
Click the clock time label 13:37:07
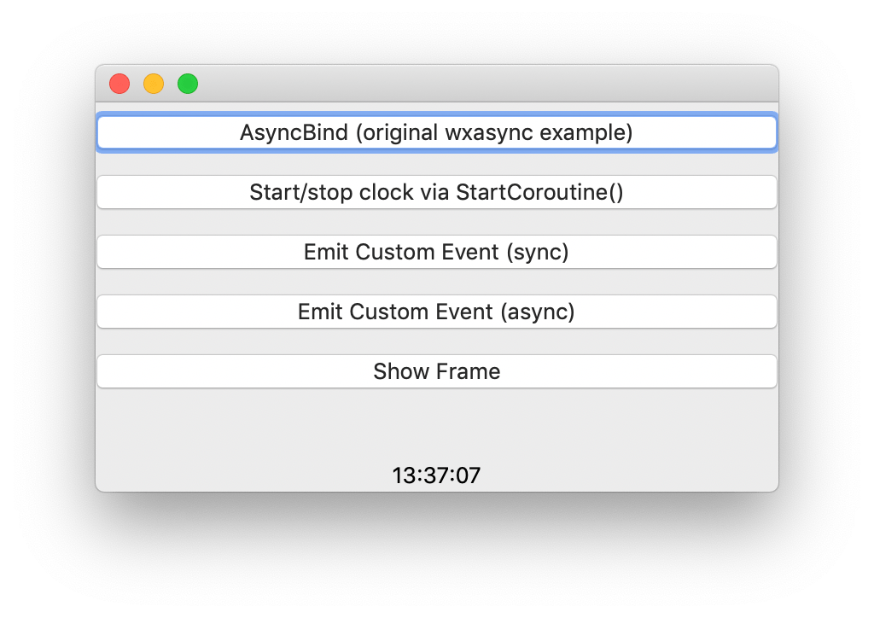tap(436, 475)
